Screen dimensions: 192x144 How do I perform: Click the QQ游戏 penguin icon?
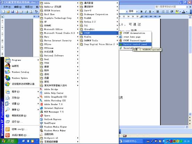coord(8,66)
